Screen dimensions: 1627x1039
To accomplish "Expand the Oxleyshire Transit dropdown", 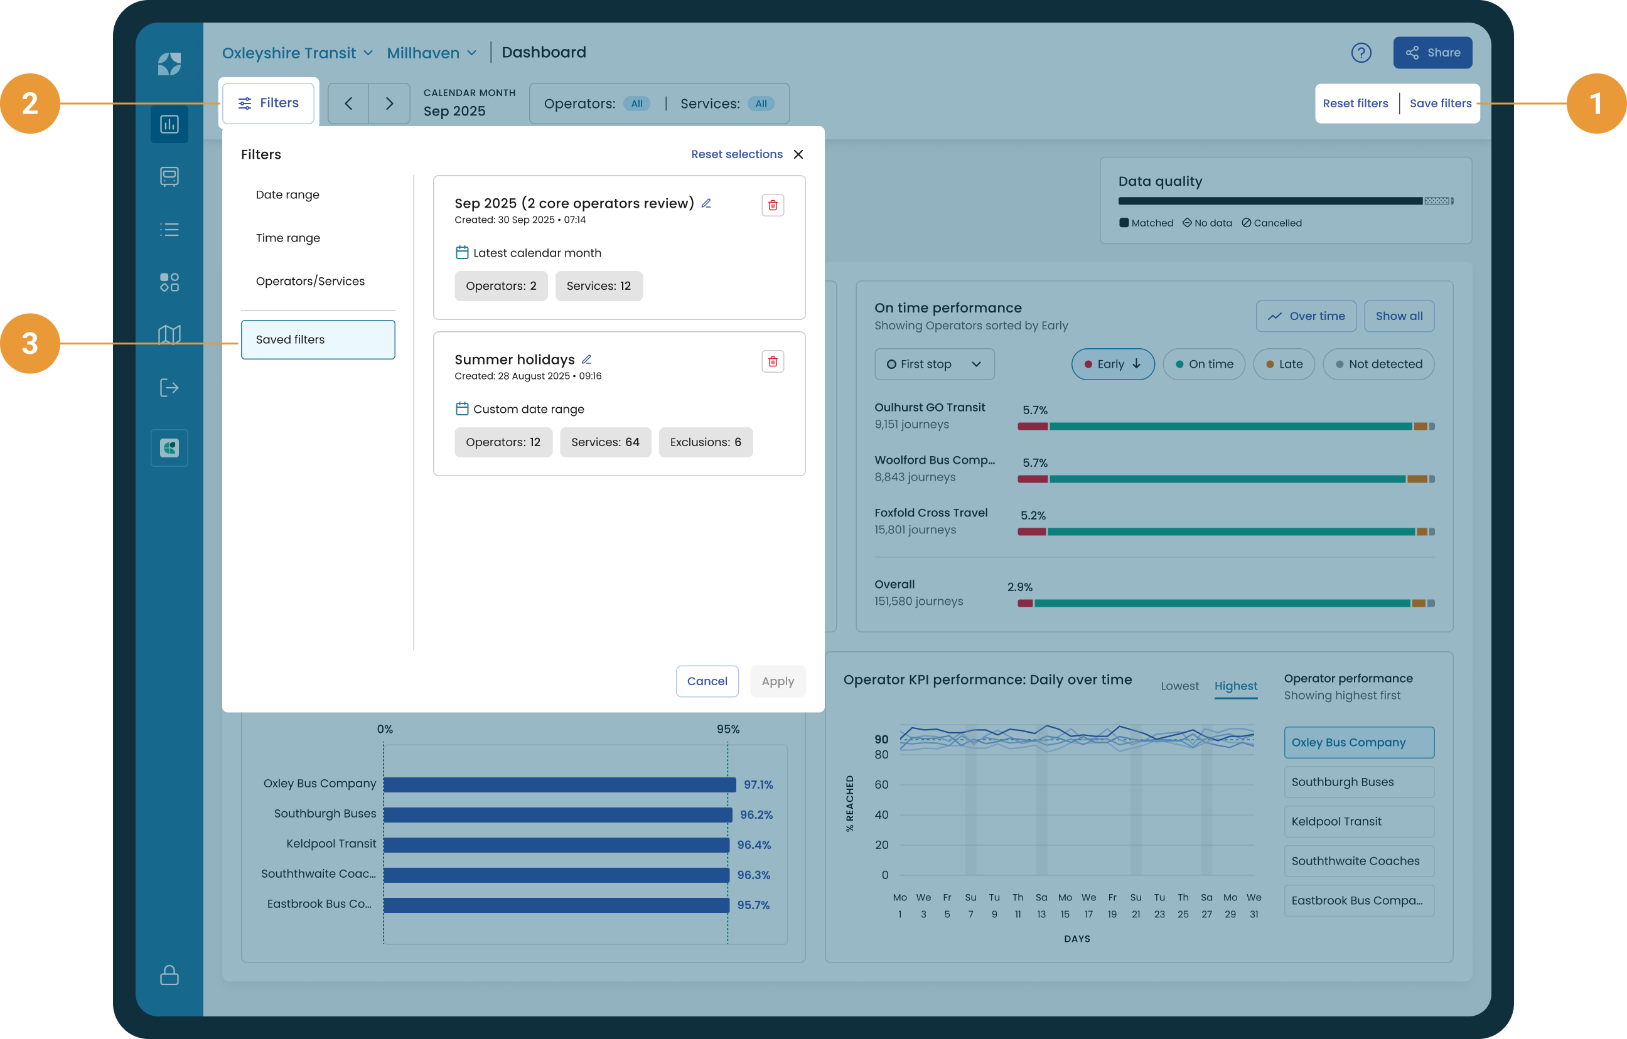I will [x=298, y=53].
